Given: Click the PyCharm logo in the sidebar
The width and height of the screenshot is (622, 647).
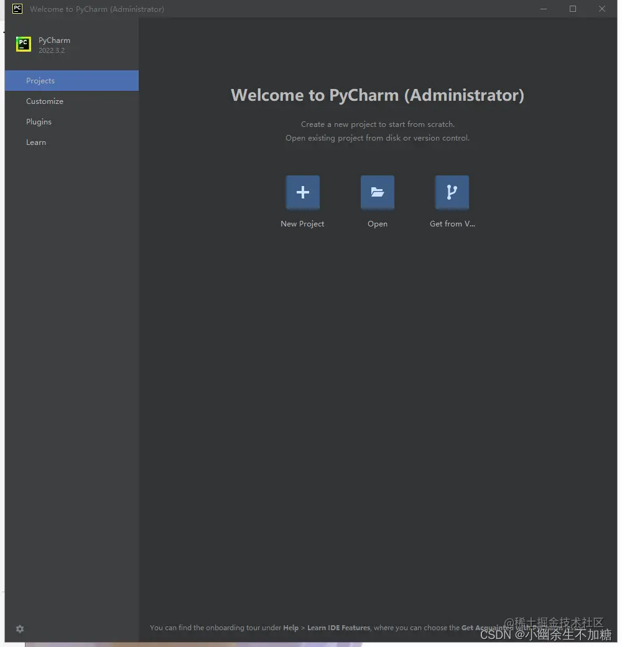Looking at the screenshot, I should point(24,44).
